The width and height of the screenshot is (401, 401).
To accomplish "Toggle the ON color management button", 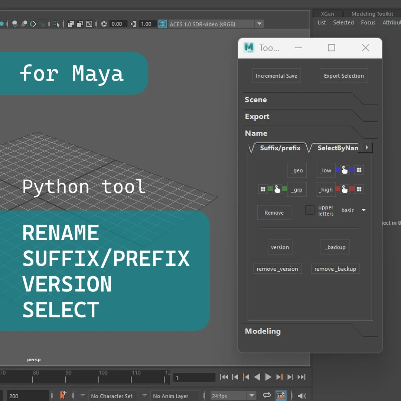I will 163,24.
